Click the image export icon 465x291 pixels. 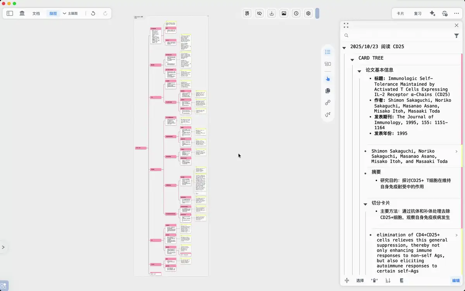point(284,13)
